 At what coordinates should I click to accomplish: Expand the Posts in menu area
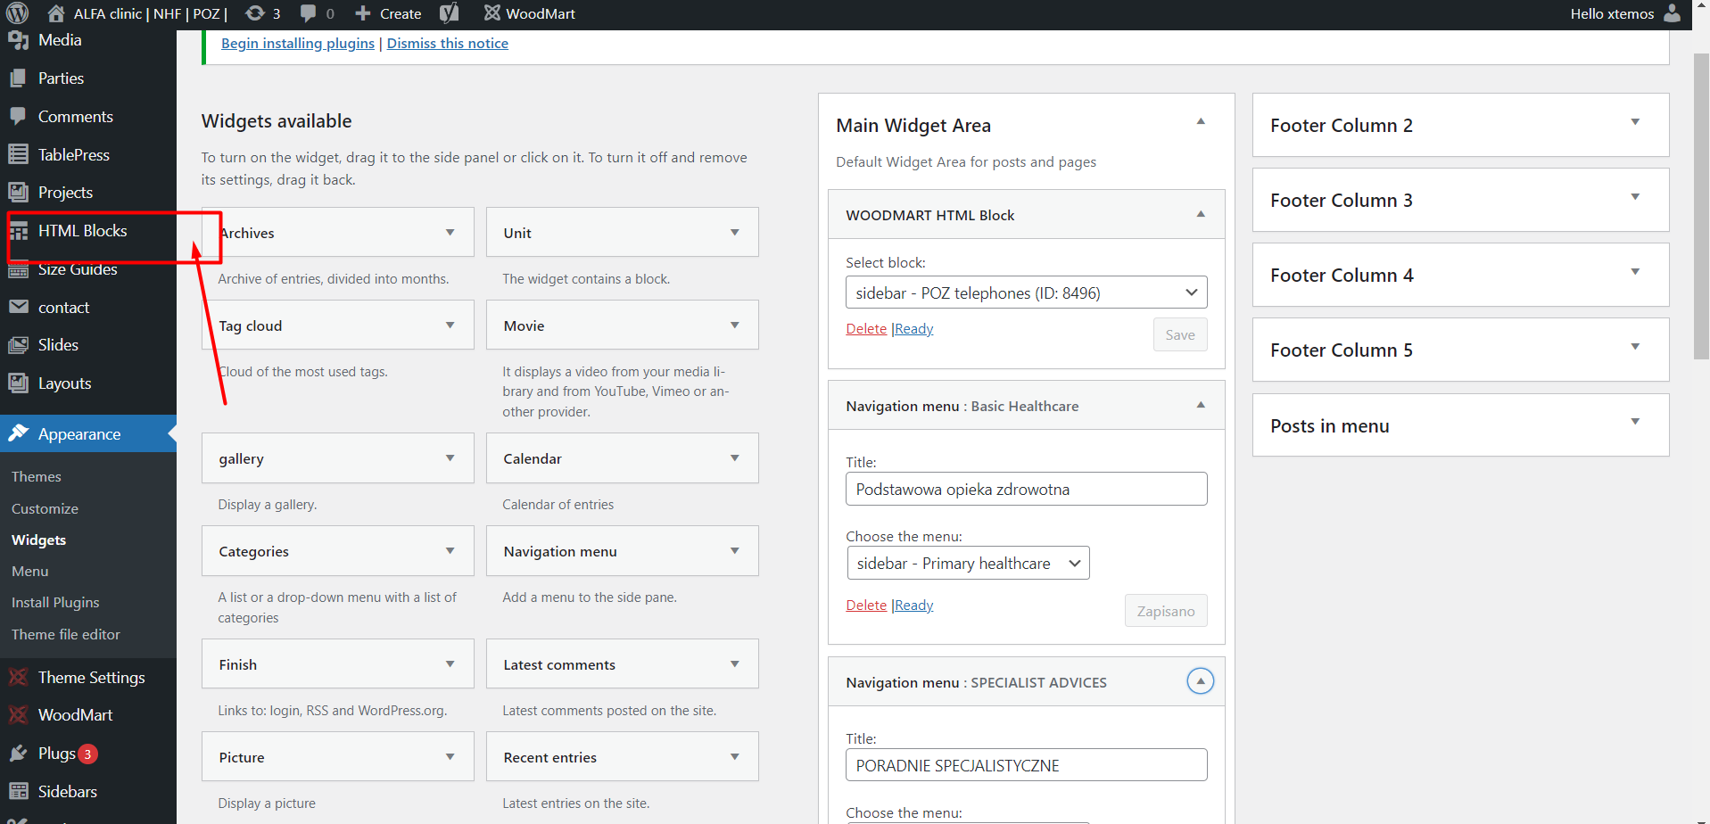[1635, 422]
